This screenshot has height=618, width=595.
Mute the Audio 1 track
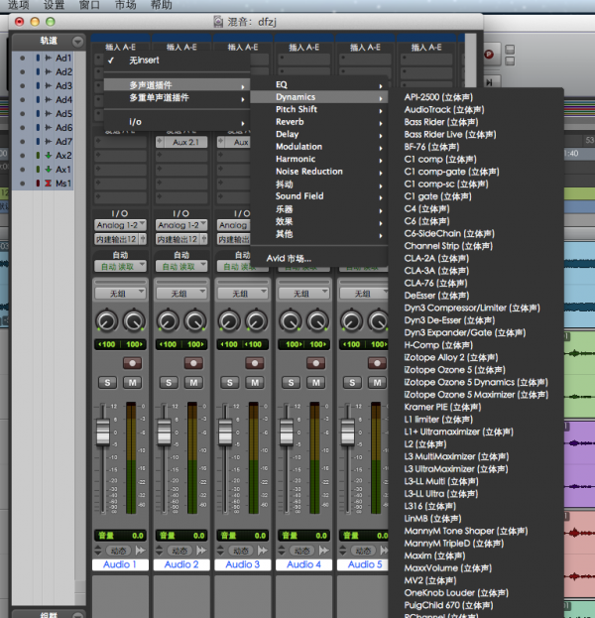(133, 382)
